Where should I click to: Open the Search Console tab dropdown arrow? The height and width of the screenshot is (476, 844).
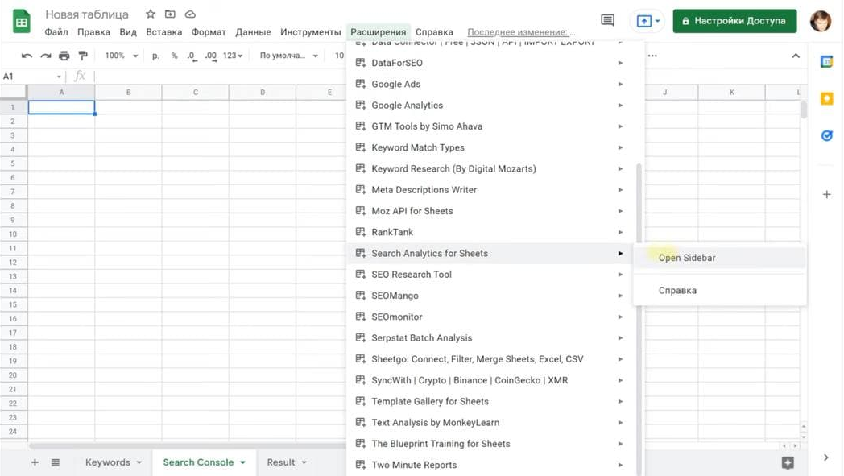(243, 462)
